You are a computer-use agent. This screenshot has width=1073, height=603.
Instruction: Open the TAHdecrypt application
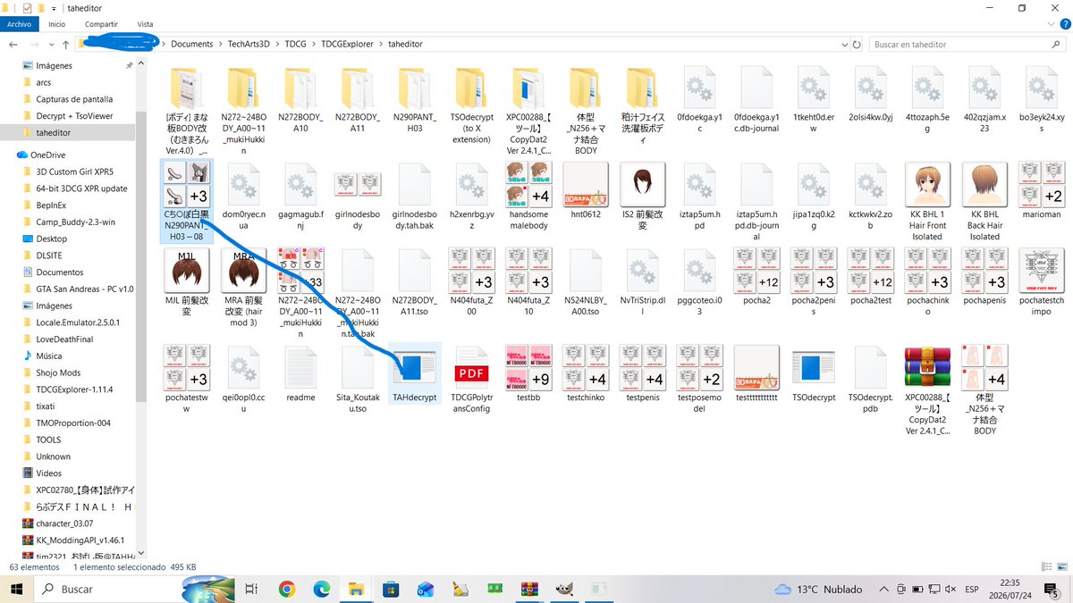(415, 375)
